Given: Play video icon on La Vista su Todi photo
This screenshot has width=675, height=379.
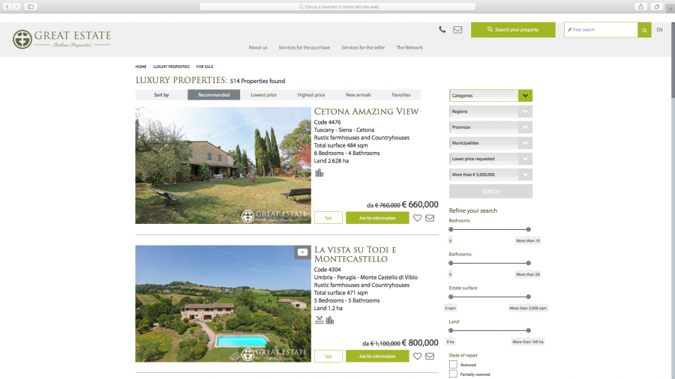Looking at the screenshot, I should click(303, 252).
